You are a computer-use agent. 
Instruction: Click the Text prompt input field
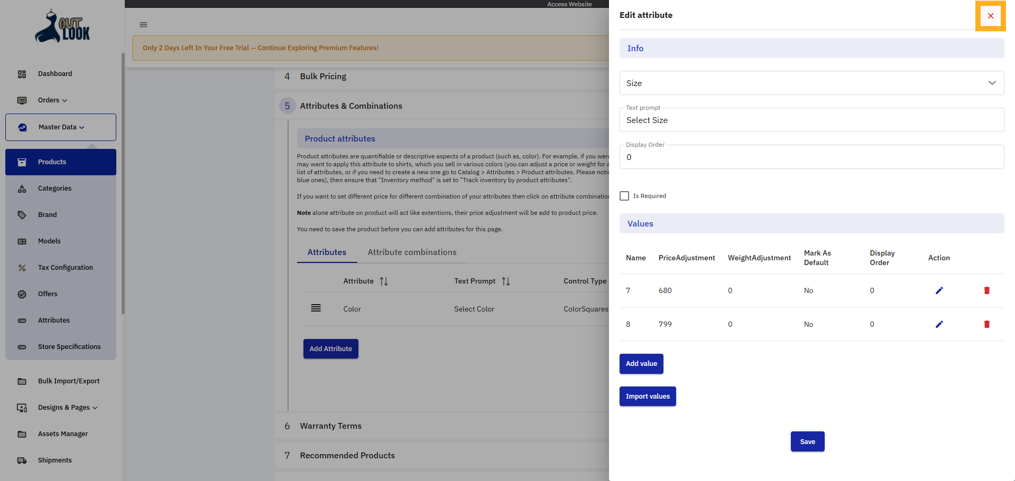(811, 120)
